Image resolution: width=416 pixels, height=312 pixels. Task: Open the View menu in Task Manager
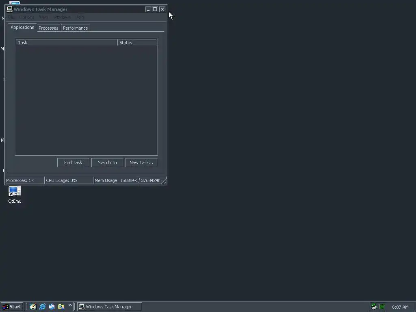(43, 17)
